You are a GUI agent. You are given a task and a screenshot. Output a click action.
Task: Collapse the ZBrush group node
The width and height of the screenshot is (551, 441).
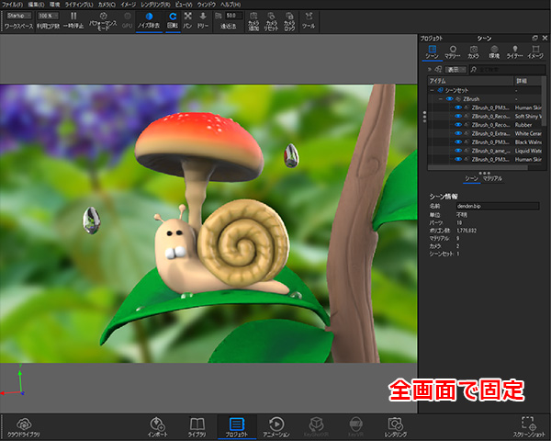[x=441, y=98]
